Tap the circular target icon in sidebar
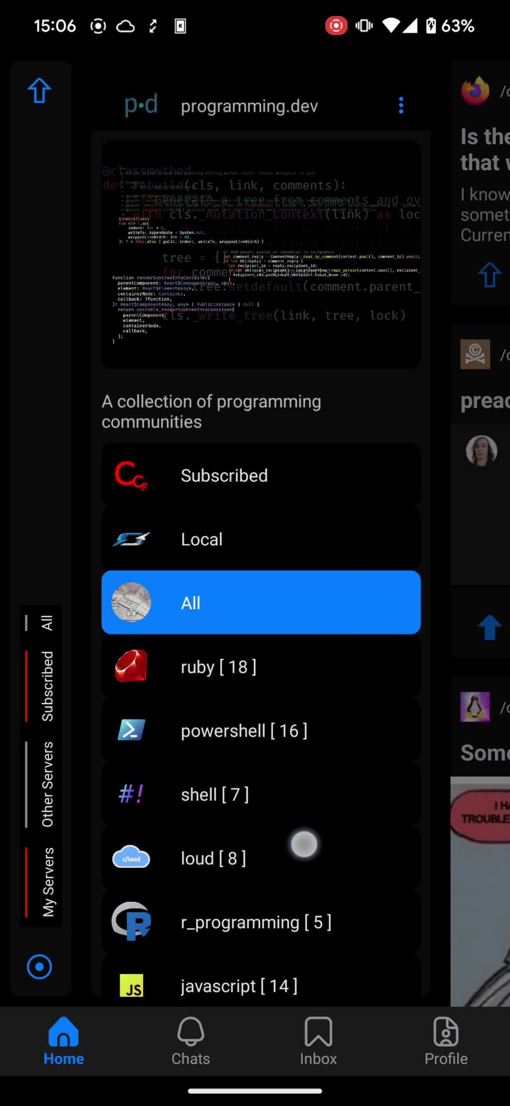The image size is (510, 1106). [x=39, y=967]
